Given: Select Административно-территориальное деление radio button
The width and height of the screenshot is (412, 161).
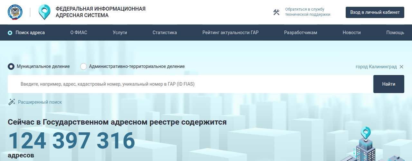Looking at the screenshot, I should [x=83, y=67].
